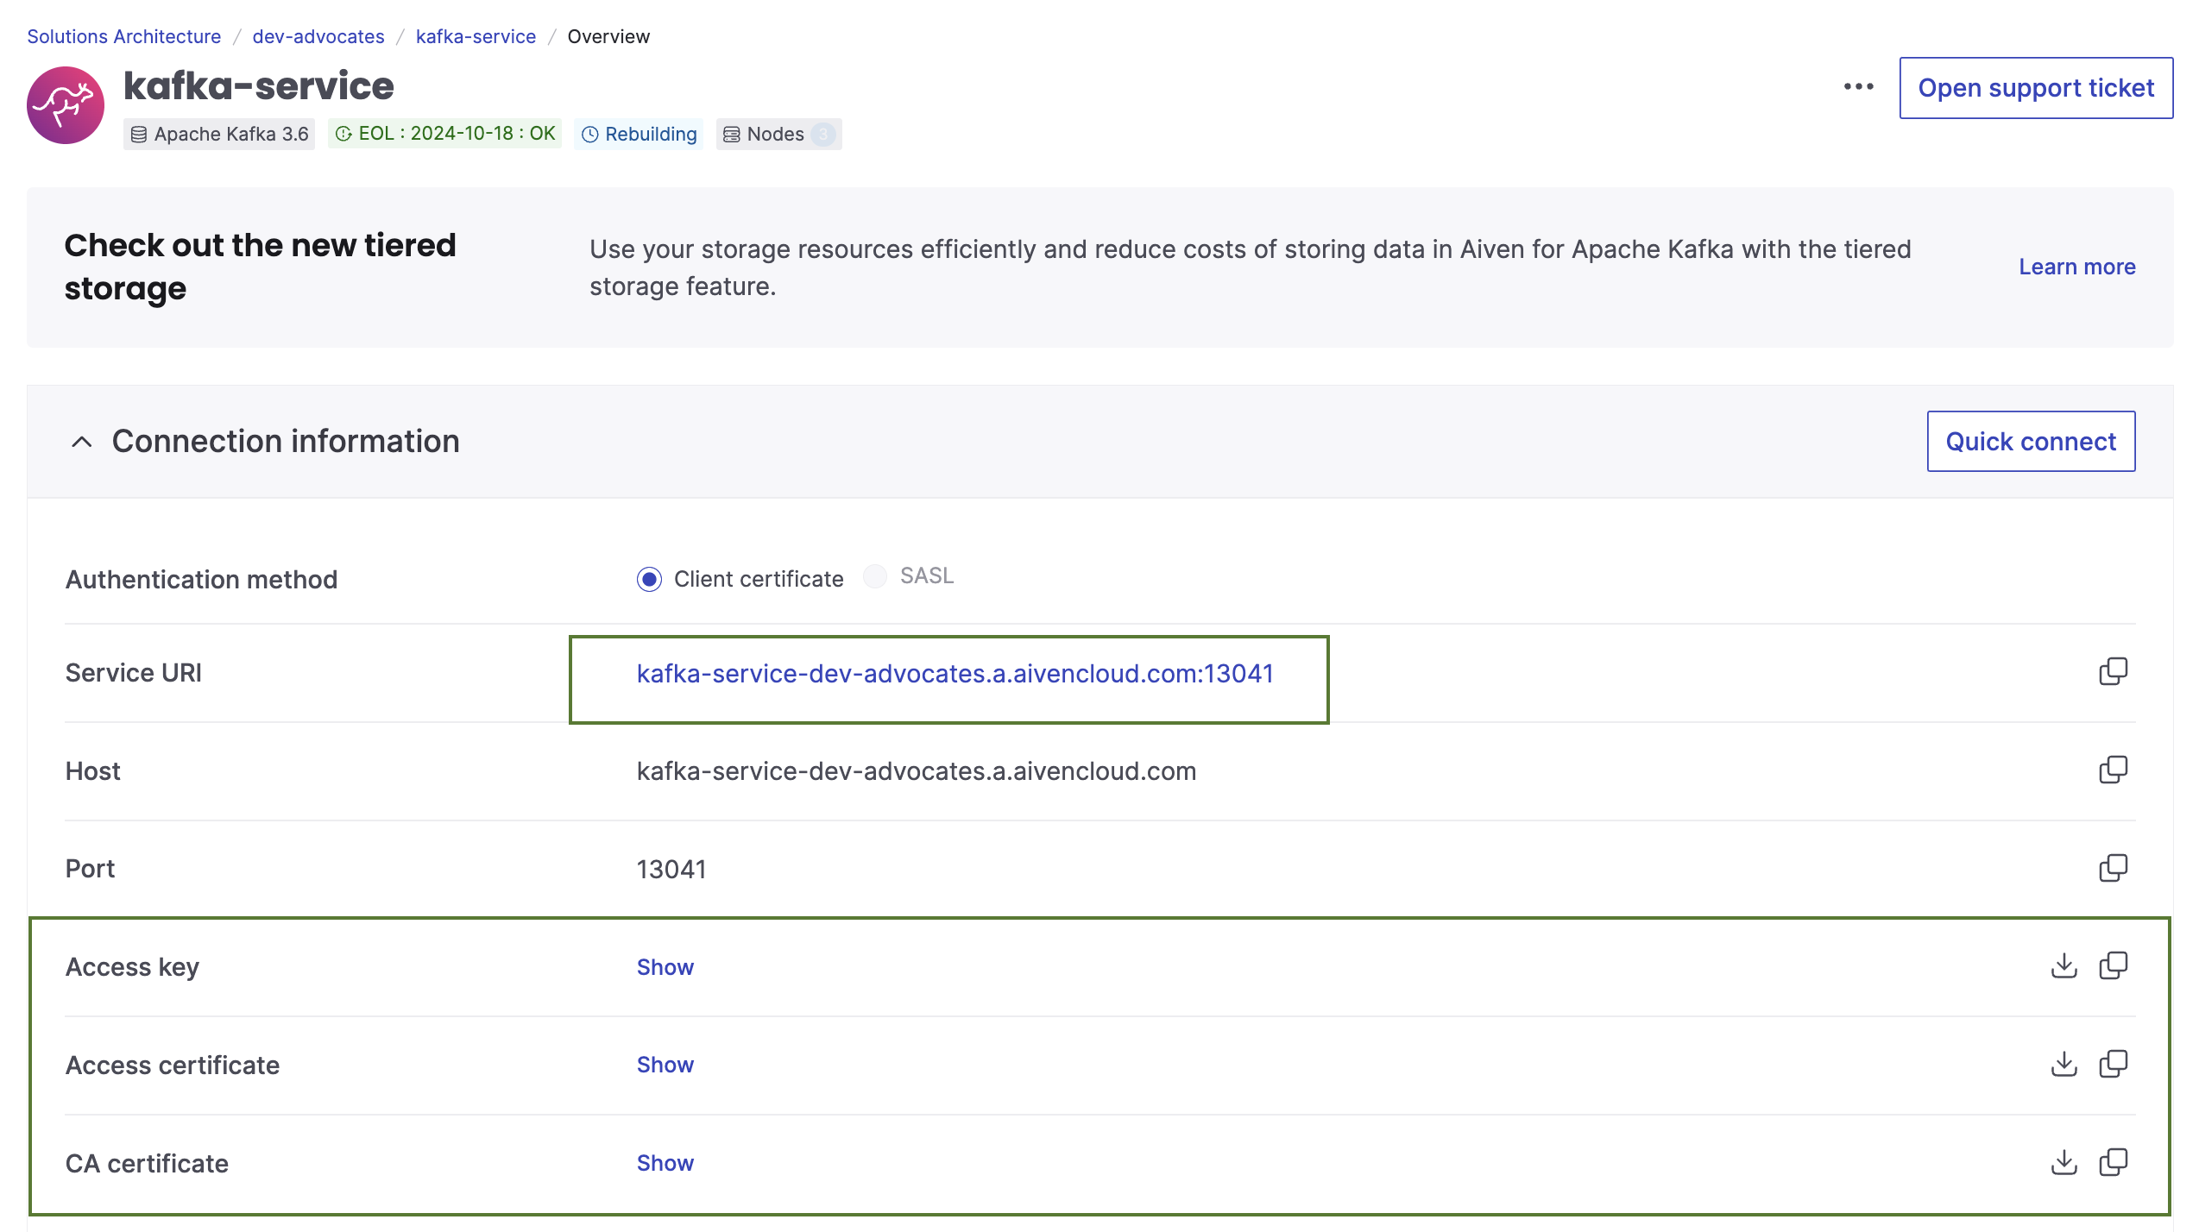This screenshot has height=1232, width=2199.
Task: Show the CA certificate value
Action: [665, 1162]
